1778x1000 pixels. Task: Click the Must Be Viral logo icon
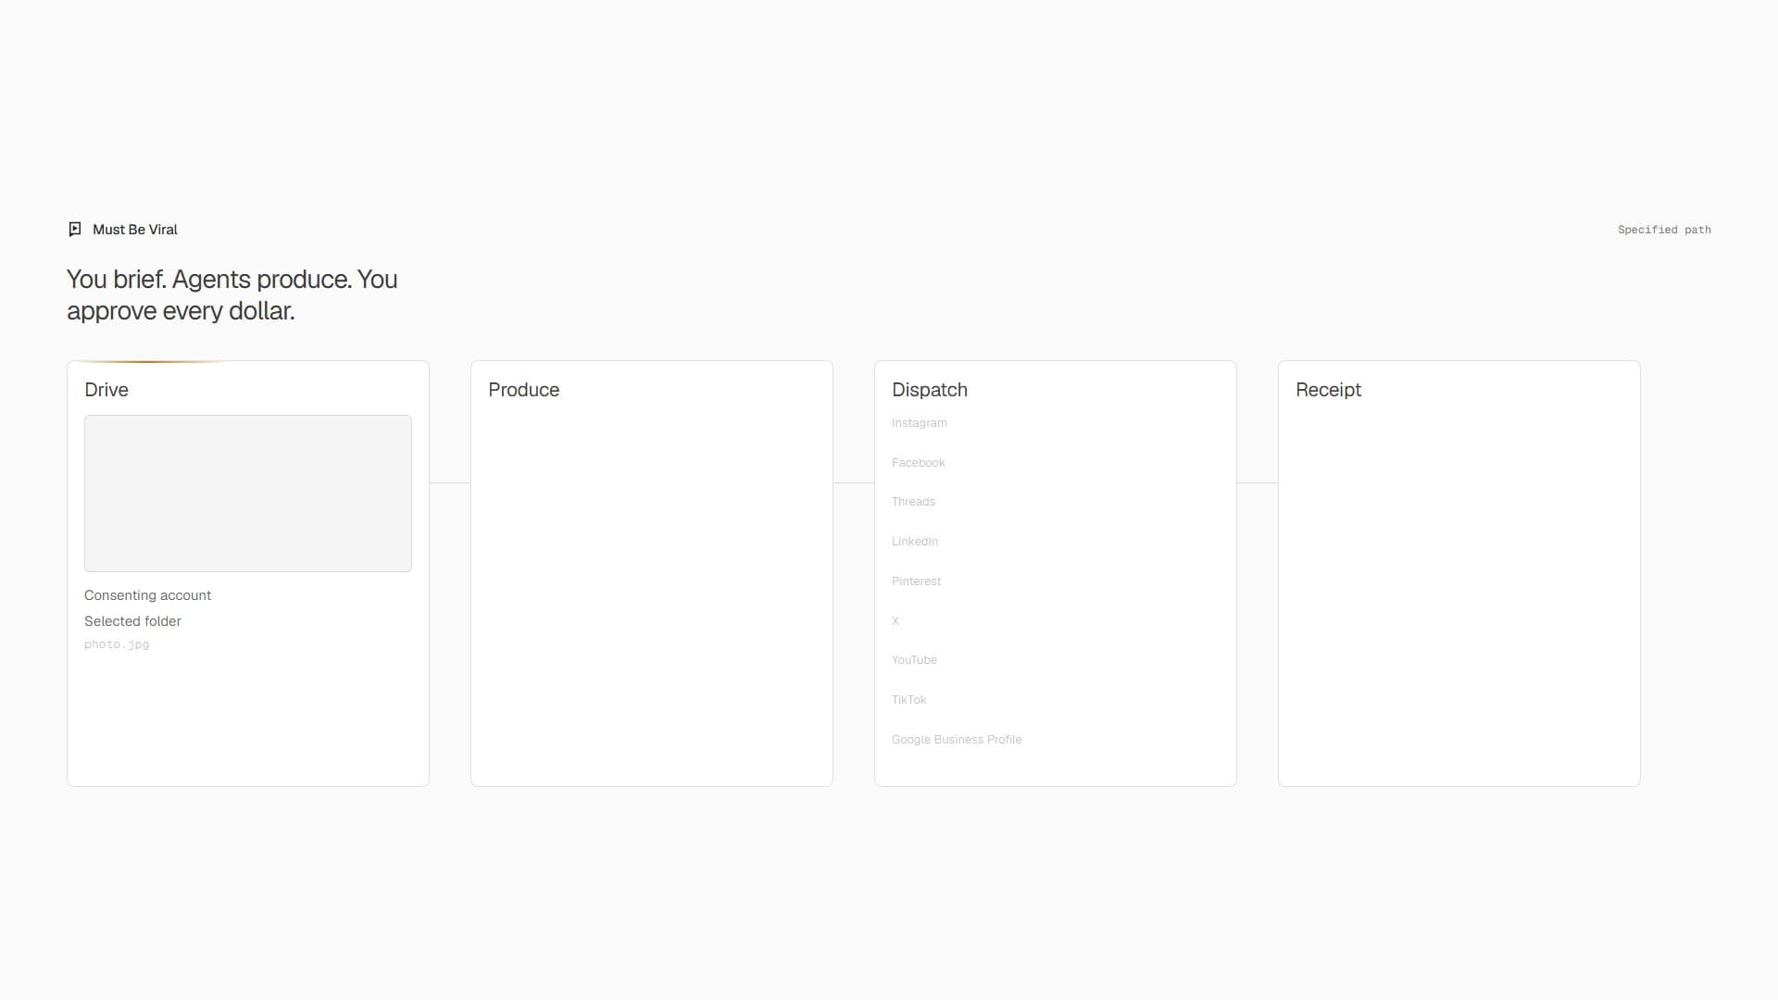(x=75, y=230)
